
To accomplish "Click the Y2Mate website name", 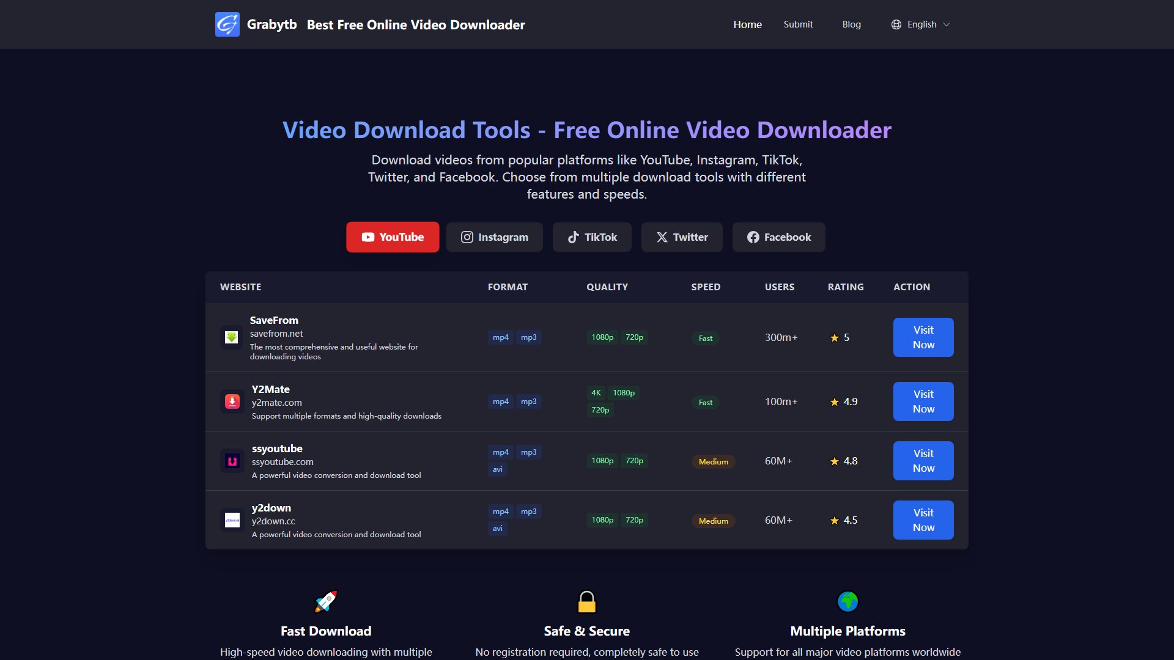I will [271, 389].
